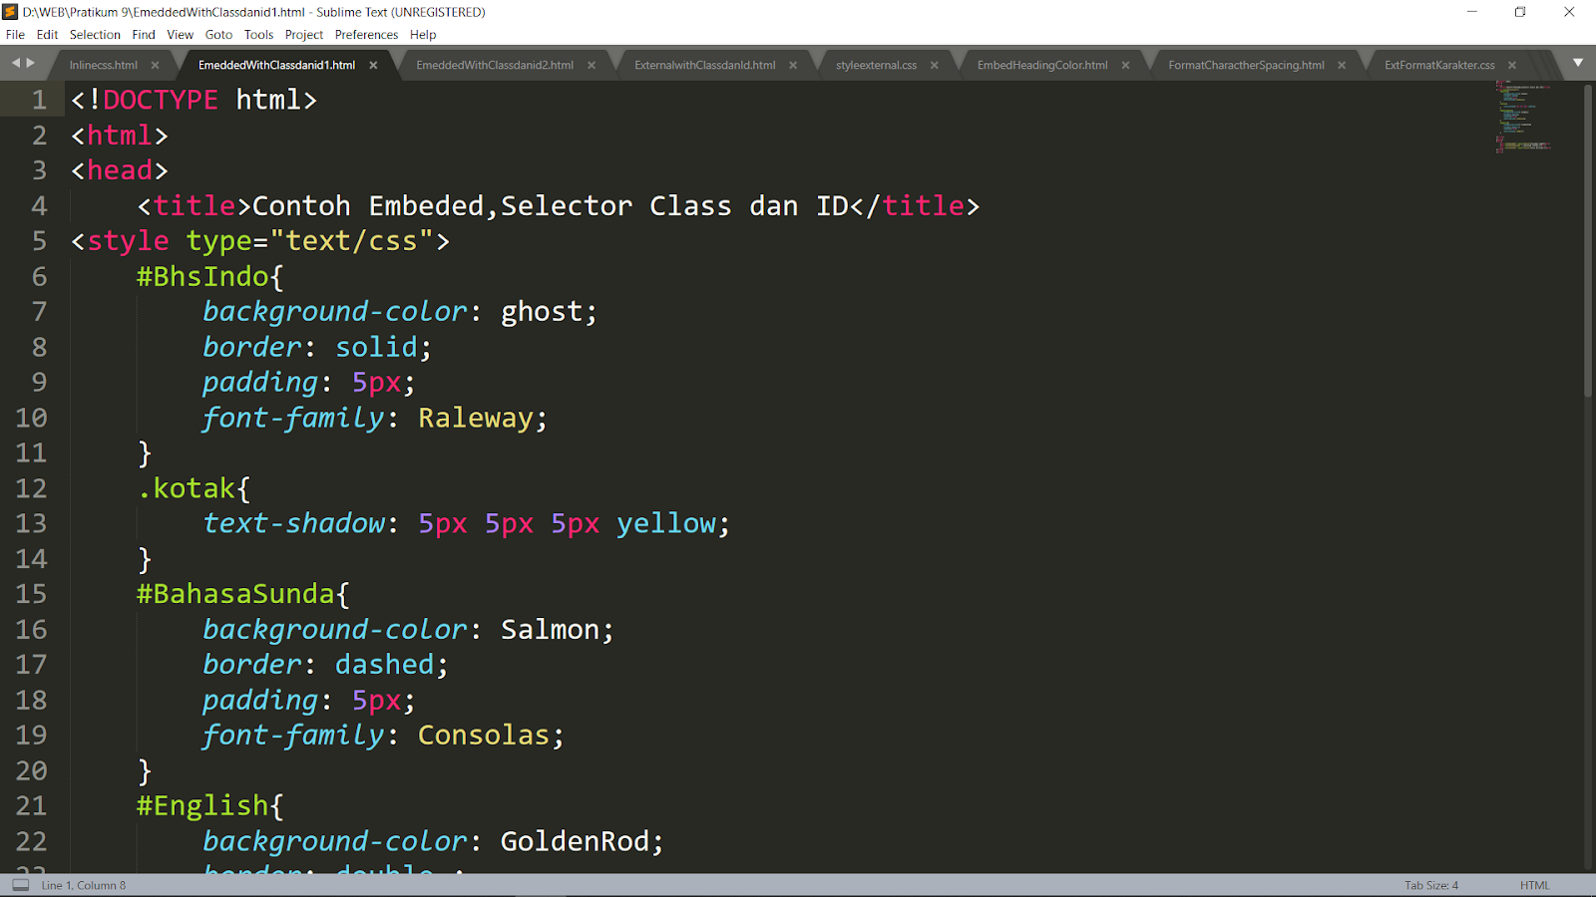
Task: Open the File menu
Action: (15, 35)
